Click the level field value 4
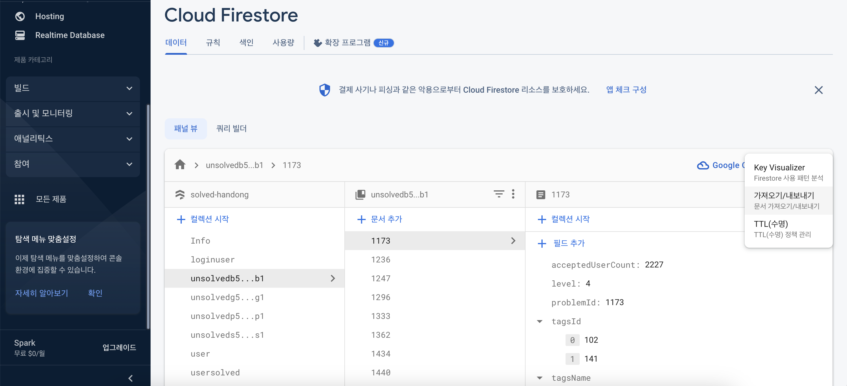Image resolution: width=847 pixels, height=386 pixels. click(588, 283)
